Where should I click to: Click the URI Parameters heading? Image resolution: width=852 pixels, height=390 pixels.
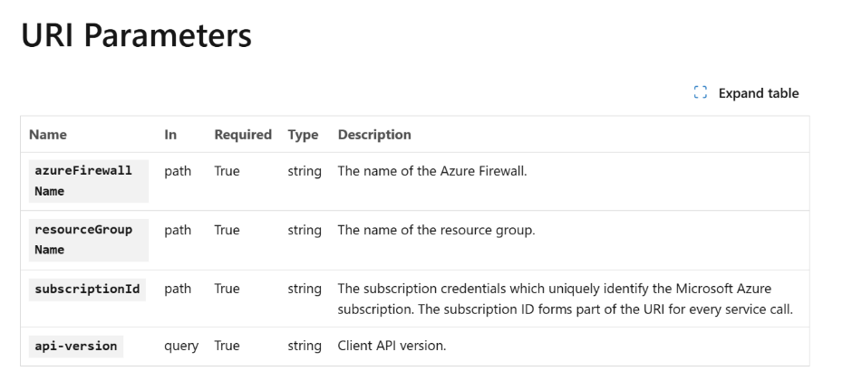click(136, 35)
